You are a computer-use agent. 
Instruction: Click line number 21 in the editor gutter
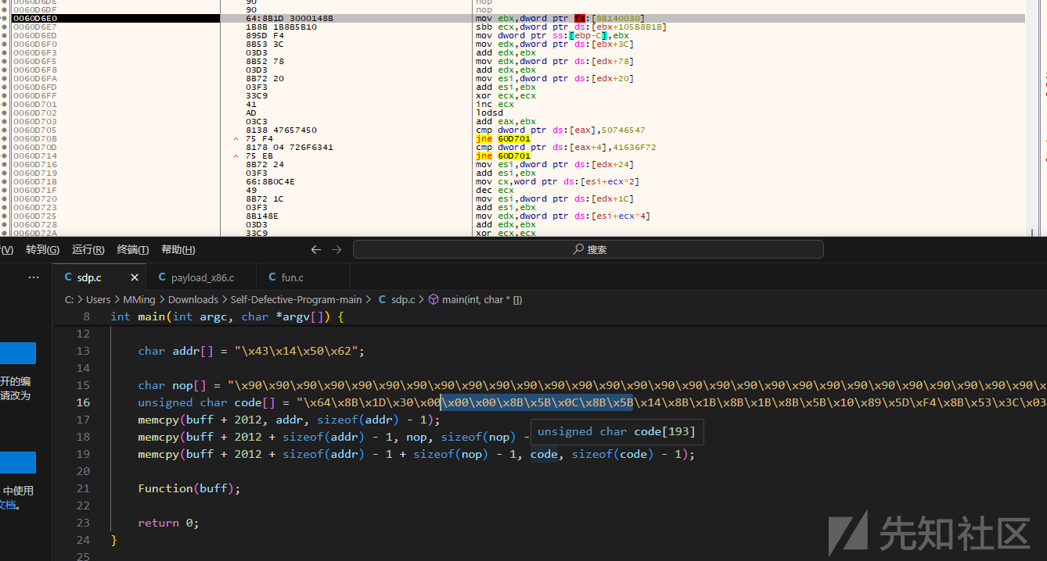(83, 488)
